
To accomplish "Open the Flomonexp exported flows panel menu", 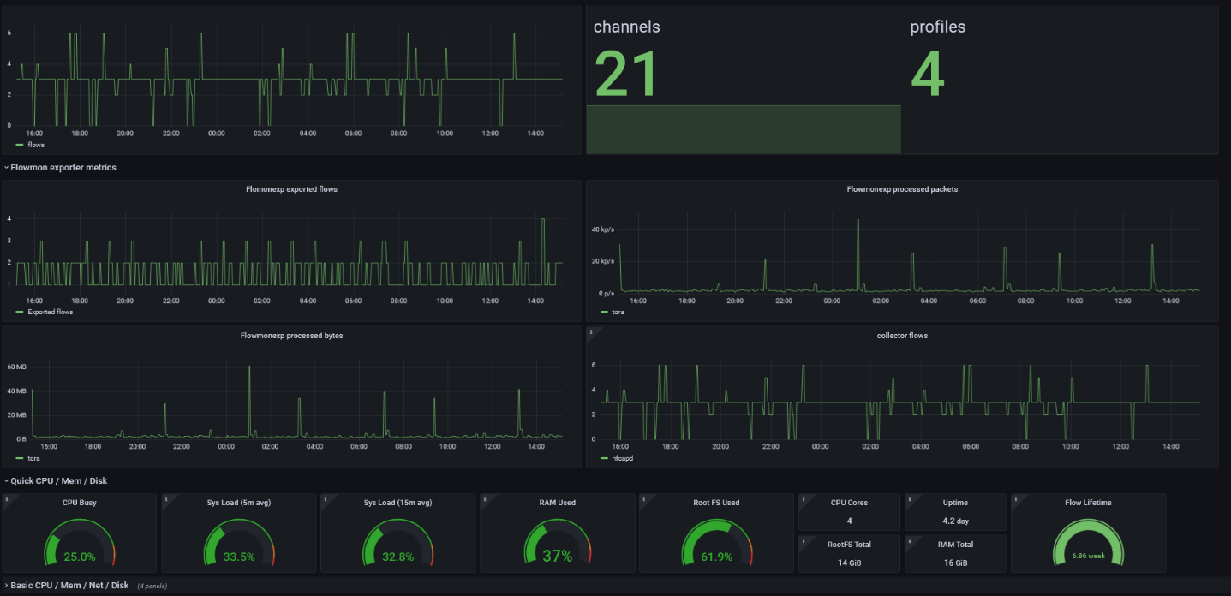I will click(x=291, y=188).
